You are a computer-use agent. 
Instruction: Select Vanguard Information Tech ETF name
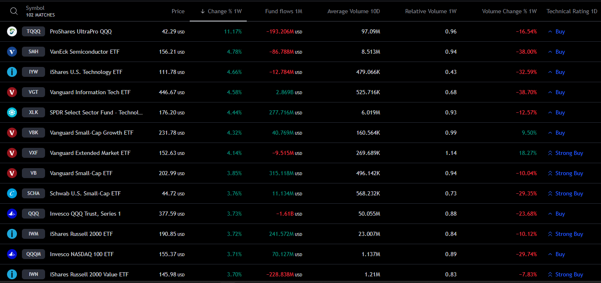point(90,92)
